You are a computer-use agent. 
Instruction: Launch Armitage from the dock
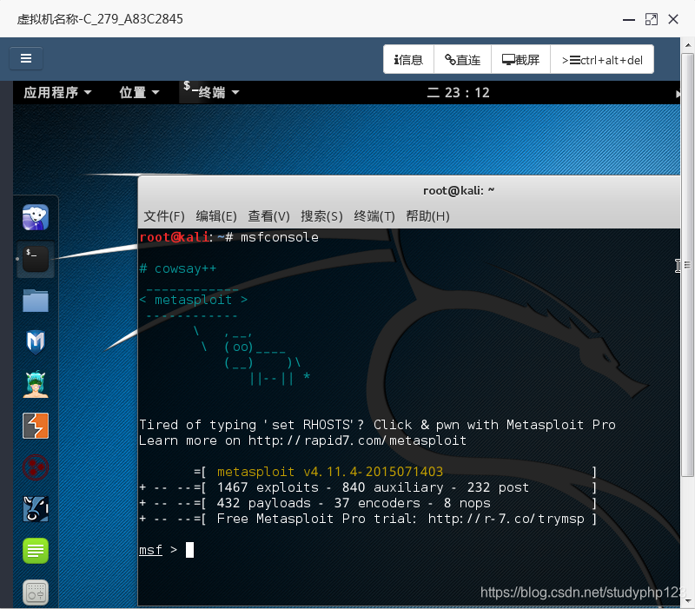36,384
